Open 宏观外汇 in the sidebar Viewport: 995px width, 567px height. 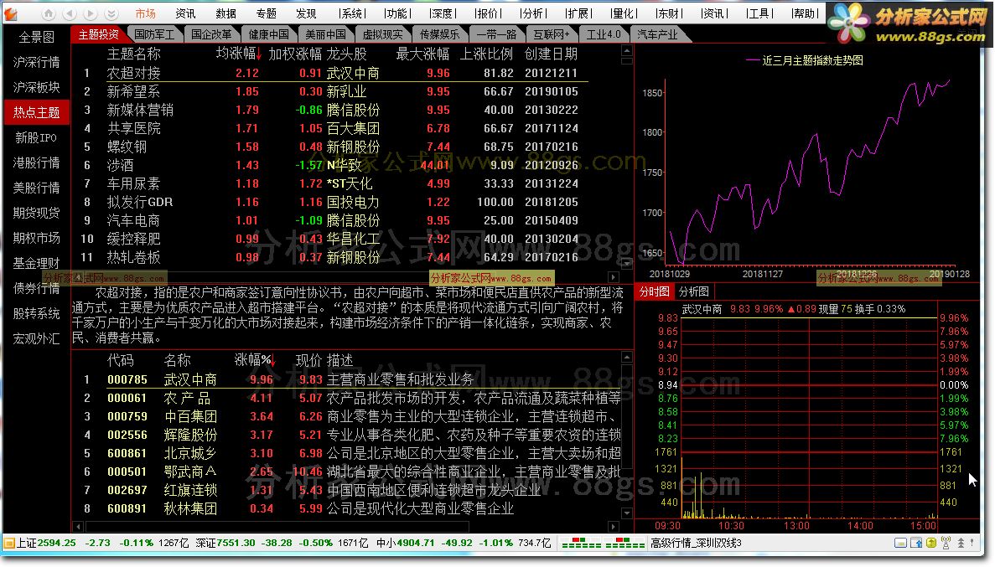pyautogui.click(x=36, y=338)
